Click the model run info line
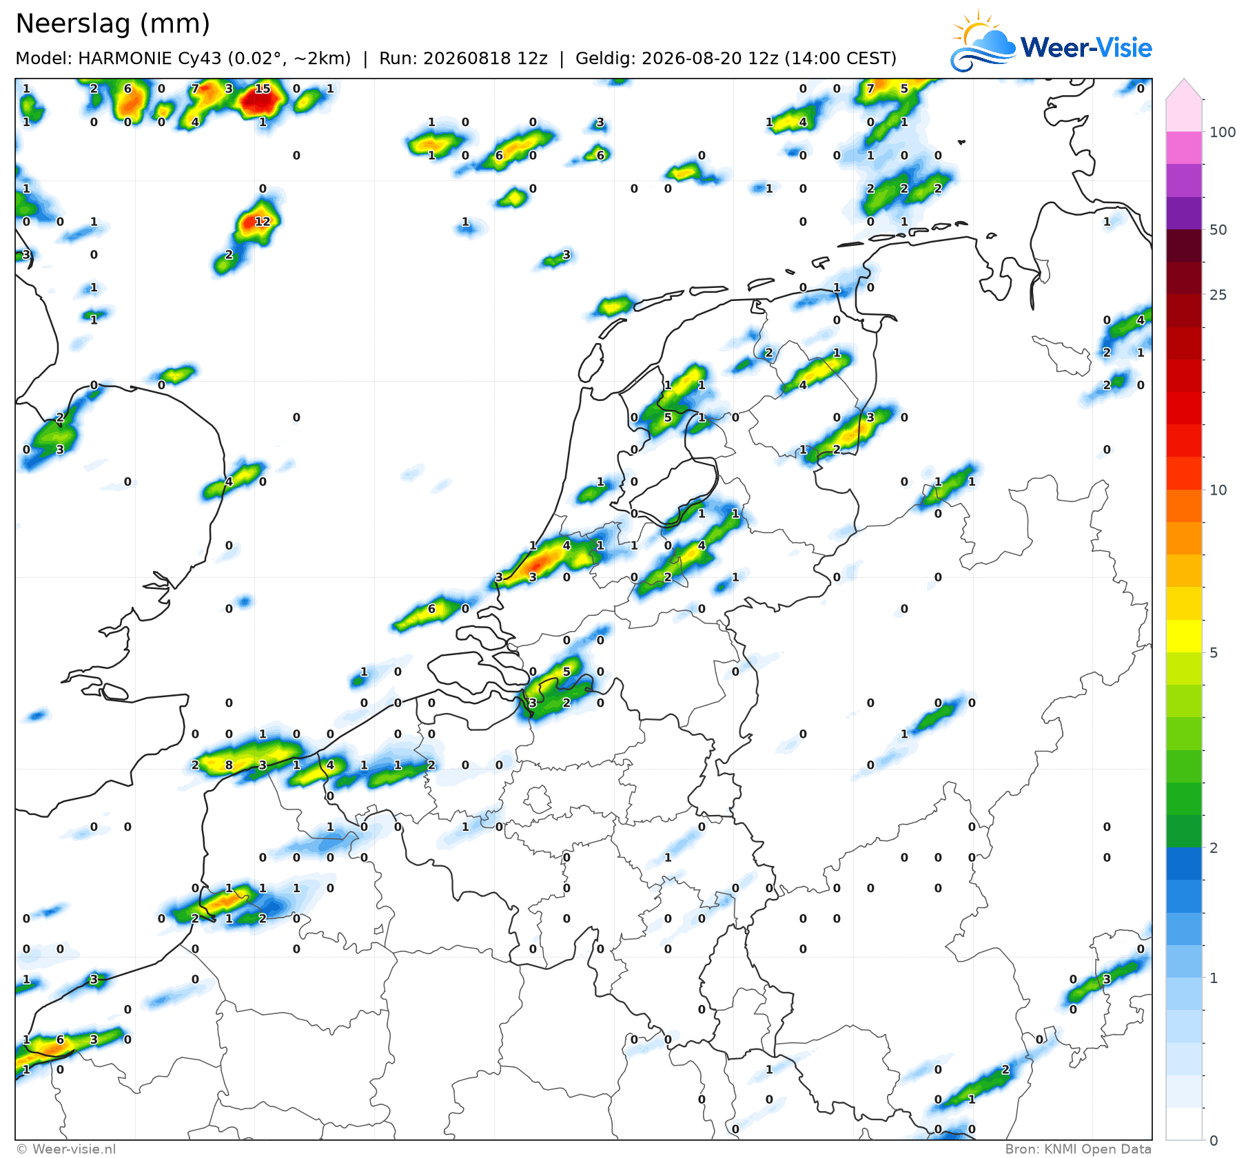 pyautogui.click(x=456, y=58)
